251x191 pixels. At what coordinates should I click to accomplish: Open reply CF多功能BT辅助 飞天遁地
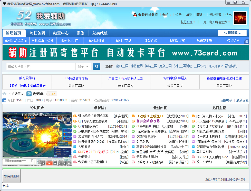tap(155, 126)
